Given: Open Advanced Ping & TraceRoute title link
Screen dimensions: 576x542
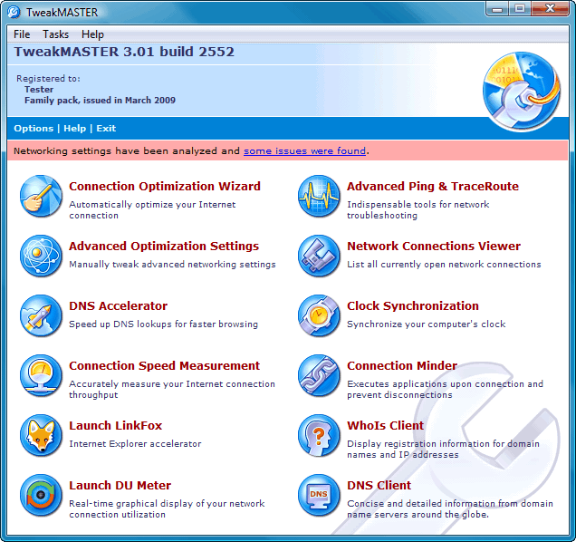Looking at the screenshot, I should pyautogui.click(x=433, y=187).
